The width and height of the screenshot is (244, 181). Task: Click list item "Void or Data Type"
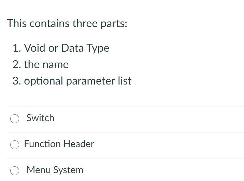[67, 48]
